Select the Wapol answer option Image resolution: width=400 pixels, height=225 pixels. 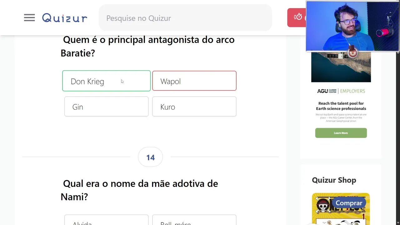coord(194,81)
